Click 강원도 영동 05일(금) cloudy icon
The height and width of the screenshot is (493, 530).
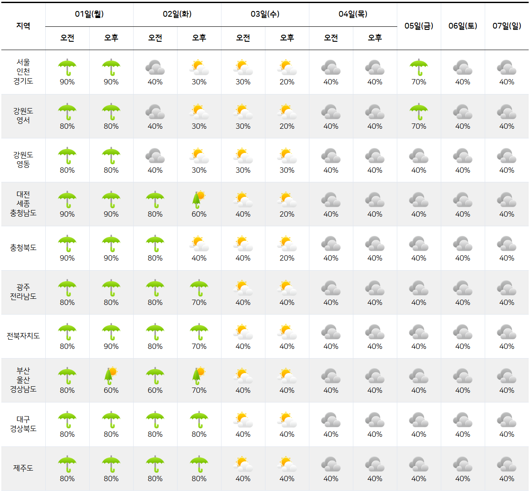pos(419,156)
